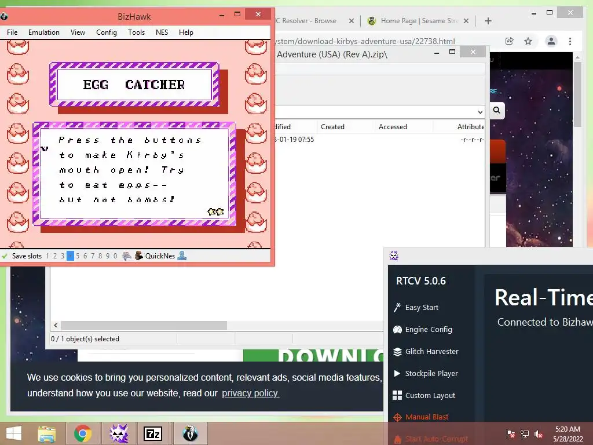The image size is (593, 445).
Task: Click the share page icon in Chrome
Action: pyautogui.click(x=510, y=41)
